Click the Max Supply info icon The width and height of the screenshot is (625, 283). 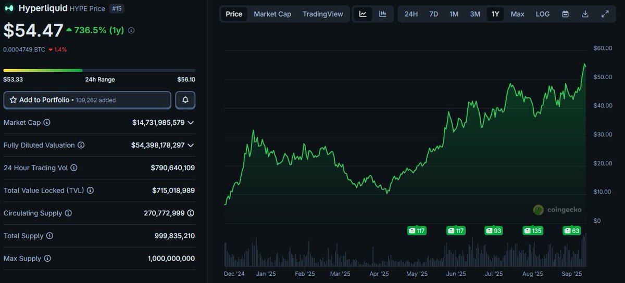pyautogui.click(x=47, y=259)
